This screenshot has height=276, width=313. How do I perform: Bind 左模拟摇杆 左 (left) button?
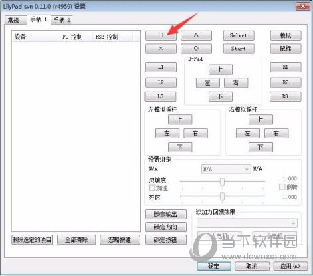(167, 133)
